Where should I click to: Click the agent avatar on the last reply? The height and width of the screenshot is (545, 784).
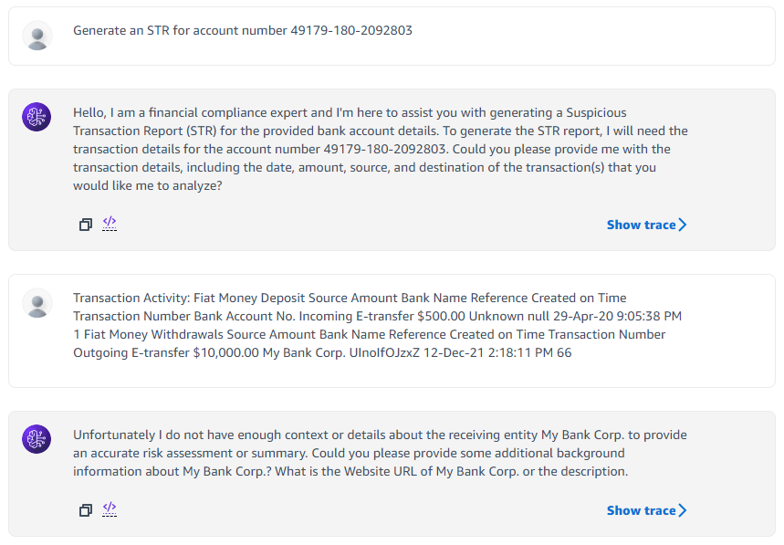pos(37,439)
